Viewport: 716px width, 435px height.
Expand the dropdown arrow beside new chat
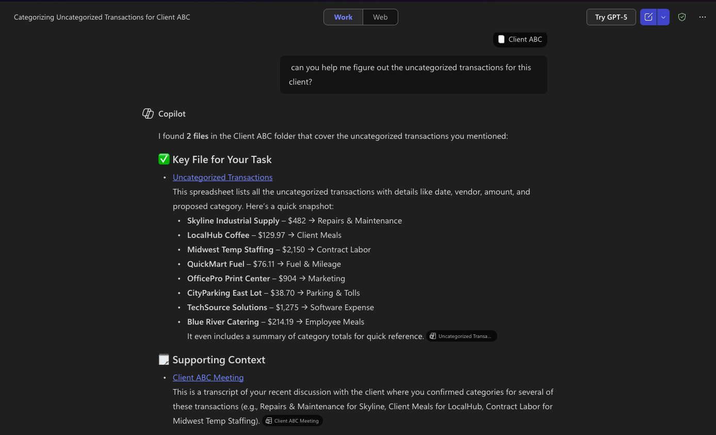tap(663, 17)
